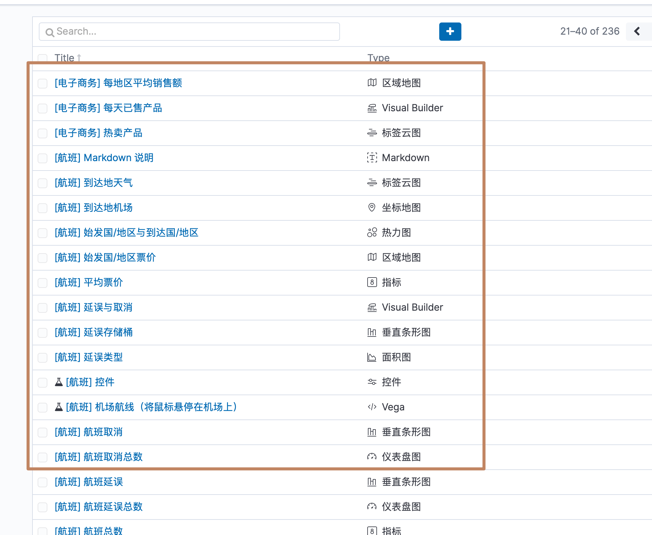Toggle the select-all checkbox in header
Image resolution: width=652 pixels, height=535 pixels.
(42, 58)
